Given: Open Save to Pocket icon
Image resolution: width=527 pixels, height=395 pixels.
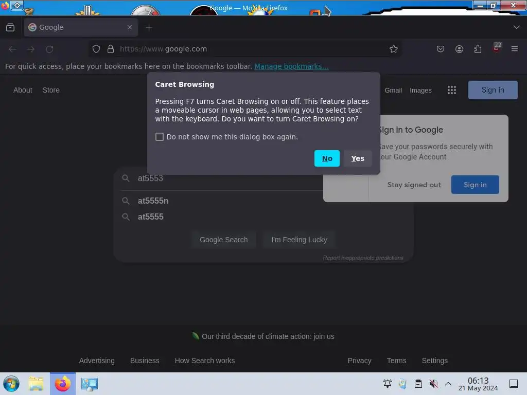Looking at the screenshot, I should tap(441, 49).
